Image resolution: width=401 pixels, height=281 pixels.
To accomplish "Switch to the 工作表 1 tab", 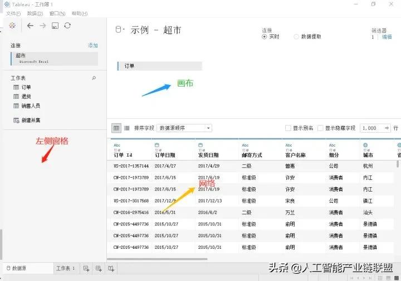I will point(66,268).
